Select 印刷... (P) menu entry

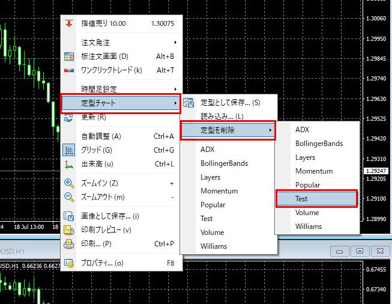click(121, 244)
